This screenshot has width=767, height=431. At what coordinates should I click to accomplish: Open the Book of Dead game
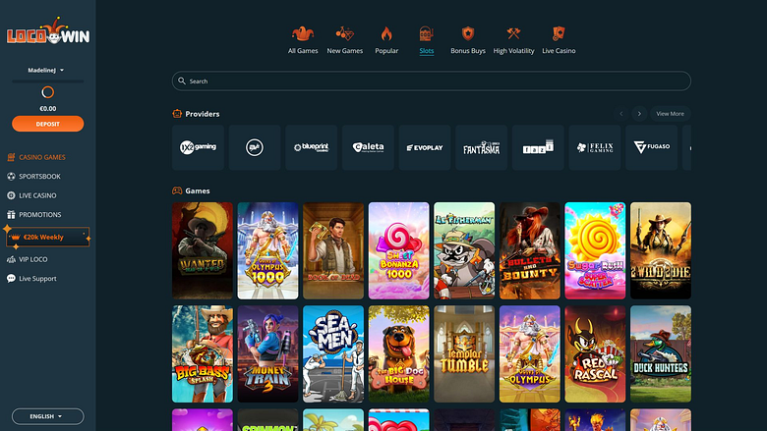[x=333, y=250]
